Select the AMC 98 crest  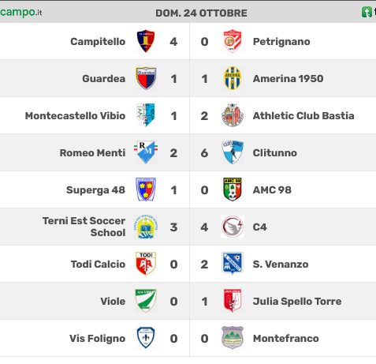tap(233, 190)
